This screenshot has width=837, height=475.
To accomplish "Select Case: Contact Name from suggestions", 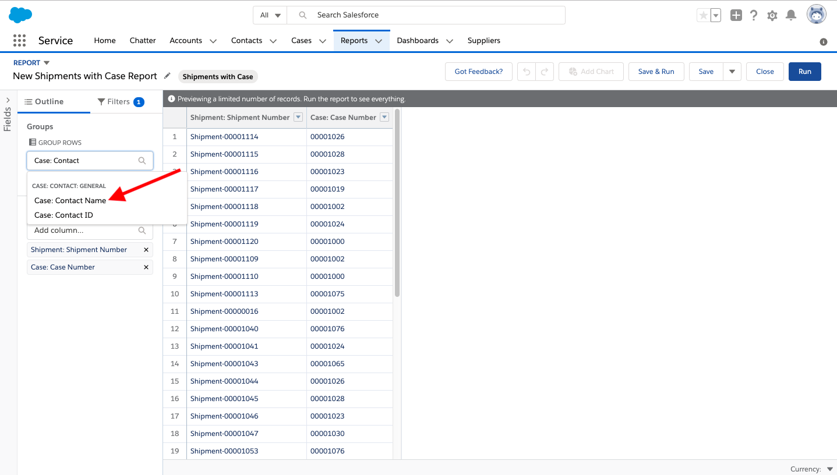I will [x=70, y=200].
